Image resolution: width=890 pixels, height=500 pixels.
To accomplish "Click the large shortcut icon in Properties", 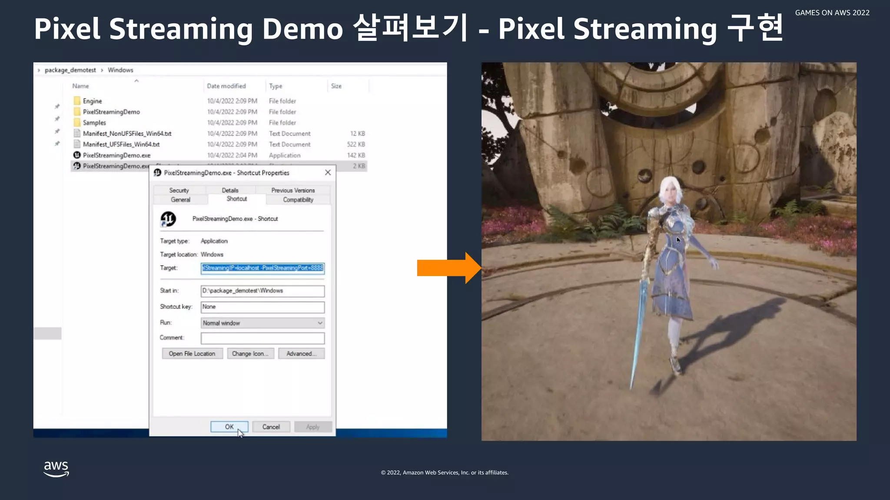I will coord(168,219).
